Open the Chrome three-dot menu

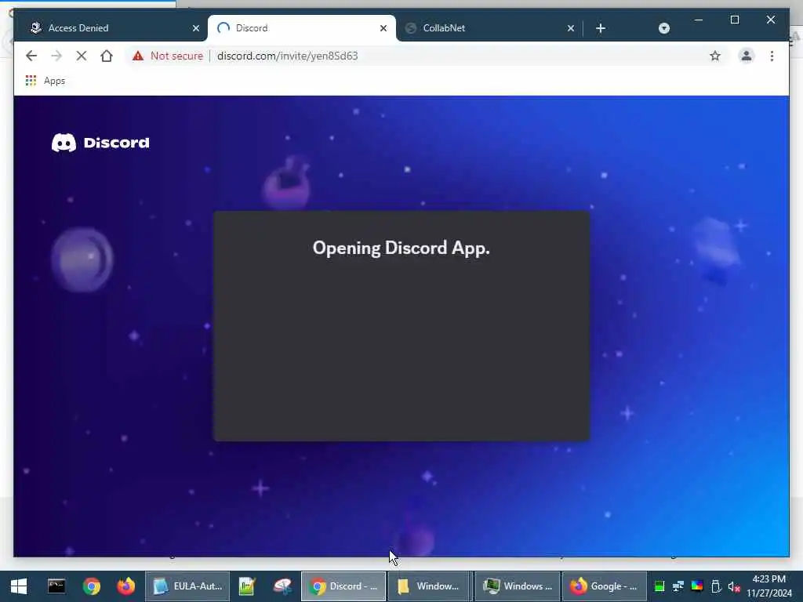click(x=772, y=56)
